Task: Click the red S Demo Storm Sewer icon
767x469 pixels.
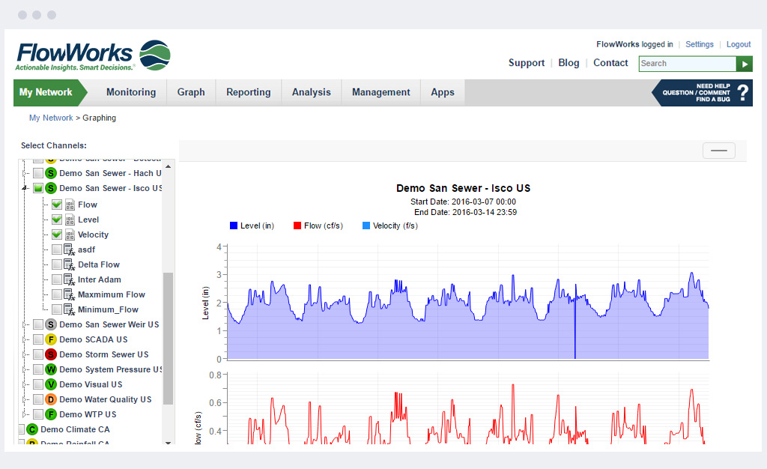Action: (51, 354)
